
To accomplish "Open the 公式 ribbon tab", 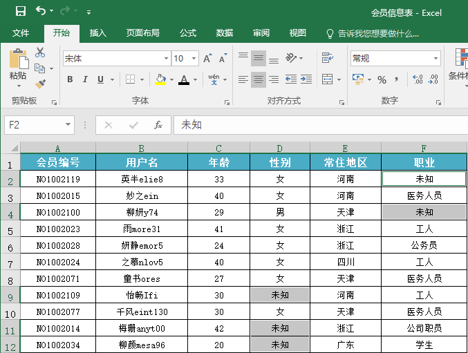I will (x=188, y=33).
